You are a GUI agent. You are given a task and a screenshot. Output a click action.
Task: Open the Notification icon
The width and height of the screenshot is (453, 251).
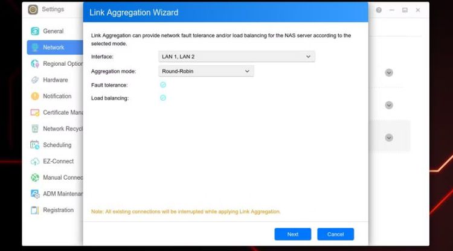click(35, 96)
